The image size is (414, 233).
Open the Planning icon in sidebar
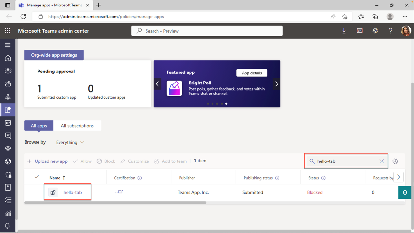[8, 187]
